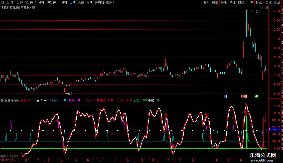283x163 pixels.
Task: Click the 用到未来数据 warning text
Action: (9, 156)
